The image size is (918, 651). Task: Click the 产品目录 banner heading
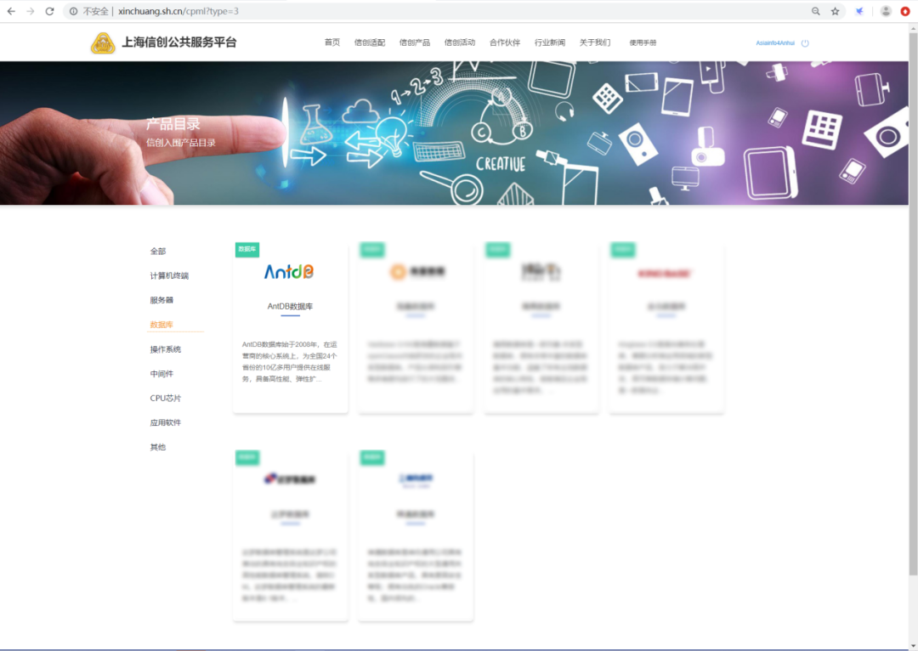coord(173,123)
